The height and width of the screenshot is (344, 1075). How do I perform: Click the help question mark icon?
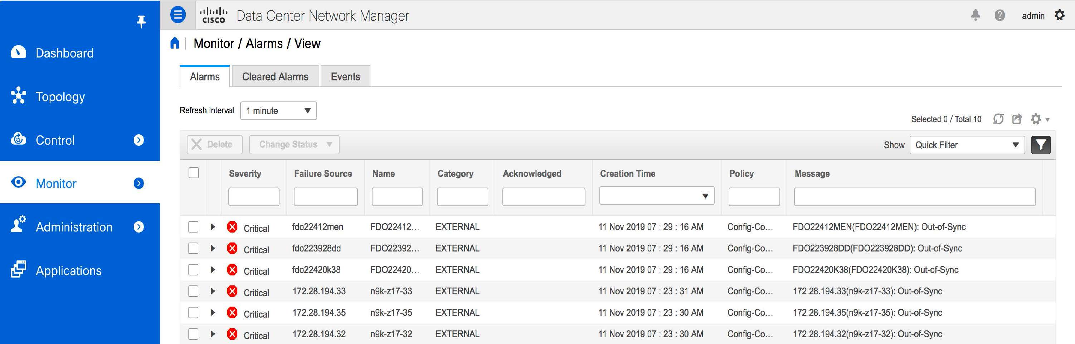pyautogui.click(x=999, y=15)
